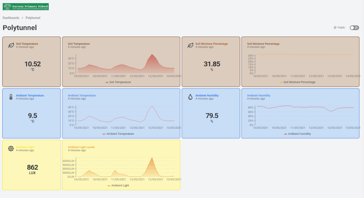Click the Ambient Temperature chart title

82,96
